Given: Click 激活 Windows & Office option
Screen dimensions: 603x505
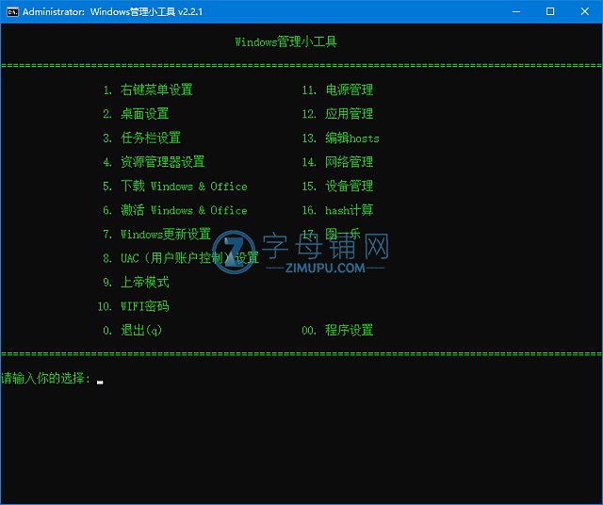Looking at the screenshot, I should [x=183, y=210].
